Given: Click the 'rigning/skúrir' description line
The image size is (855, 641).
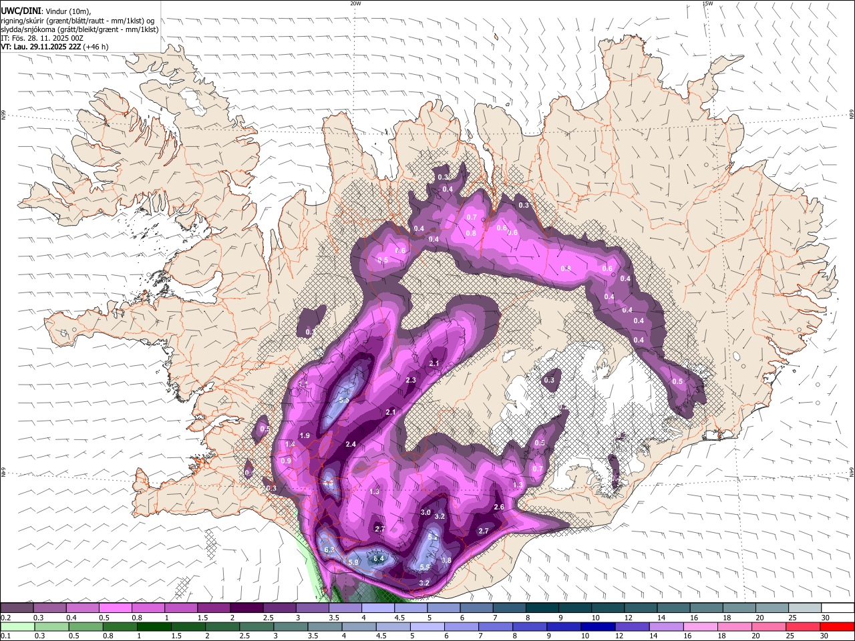Looking at the screenshot, I should 77,21.
